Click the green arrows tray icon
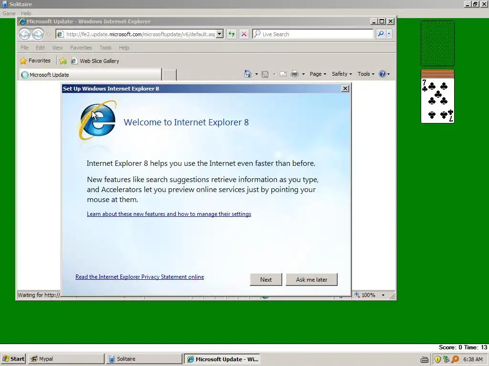The width and height of the screenshot is (489, 366). pyautogui.click(x=446, y=359)
